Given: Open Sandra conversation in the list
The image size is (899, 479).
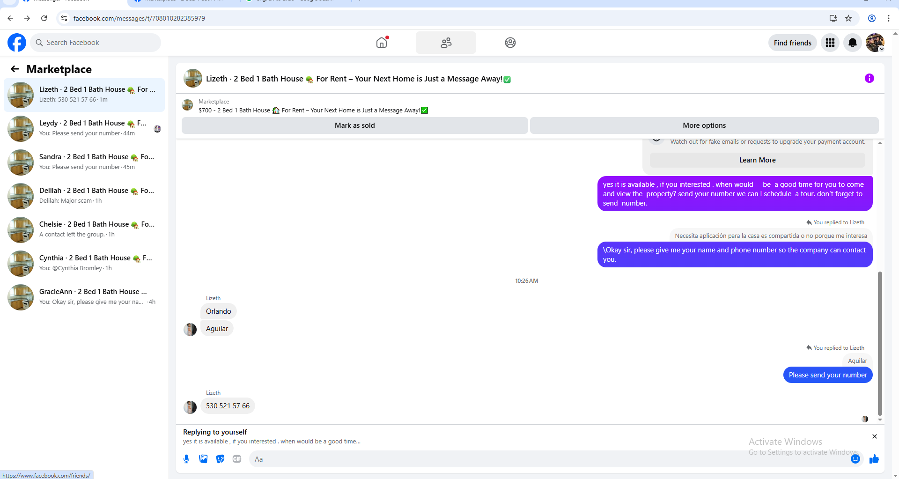Looking at the screenshot, I should coord(84,162).
